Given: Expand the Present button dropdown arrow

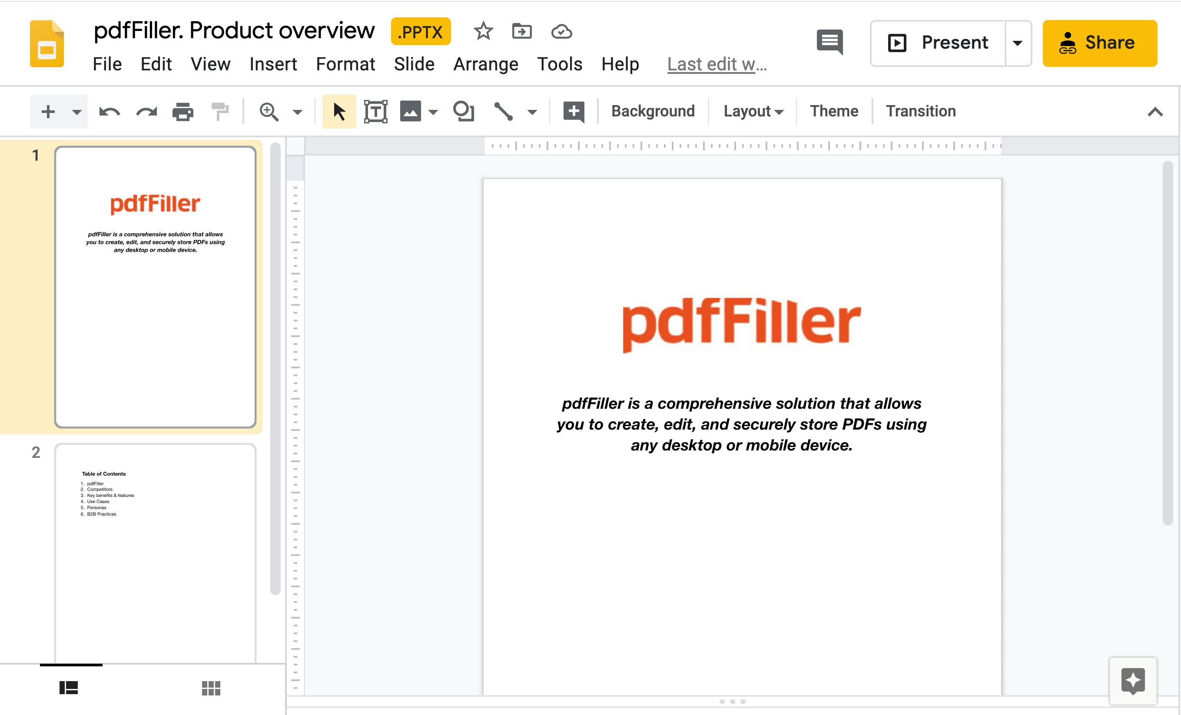Looking at the screenshot, I should pyautogui.click(x=1020, y=41).
